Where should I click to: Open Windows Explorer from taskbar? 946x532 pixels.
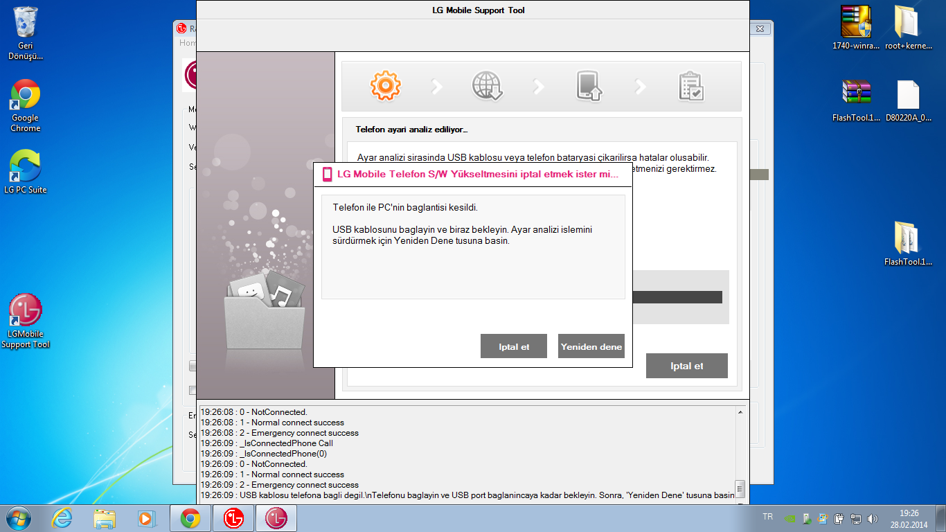105,518
